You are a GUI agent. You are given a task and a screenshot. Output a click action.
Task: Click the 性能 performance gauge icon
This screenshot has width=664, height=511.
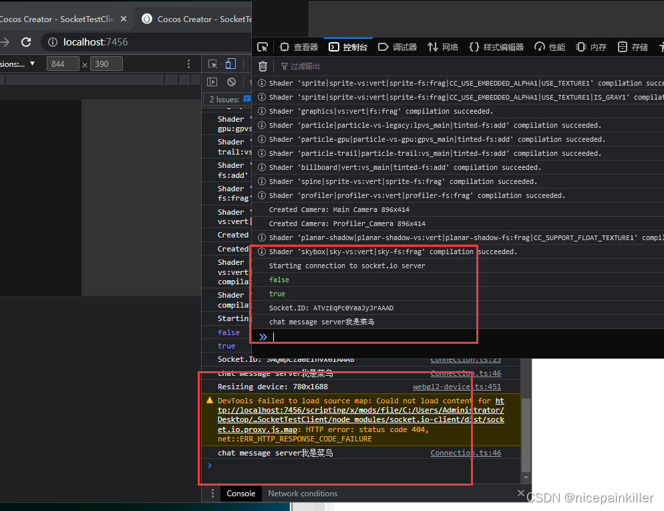[540, 47]
